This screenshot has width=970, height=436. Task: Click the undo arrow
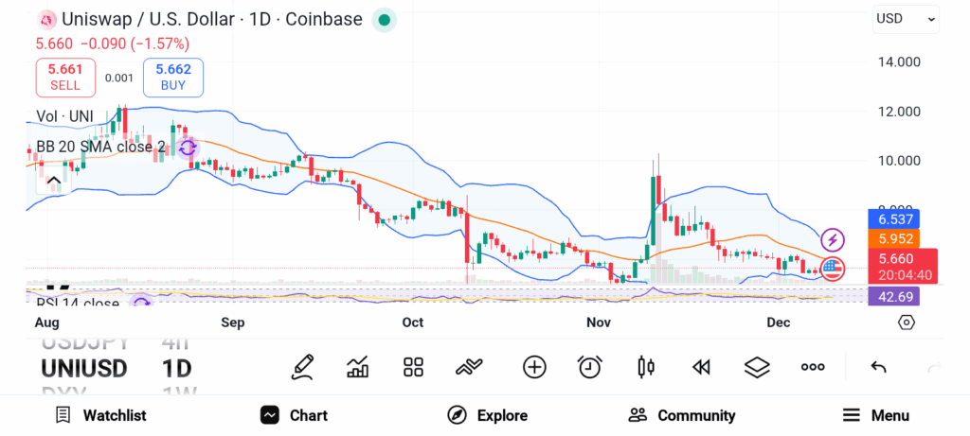(x=878, y=367)
